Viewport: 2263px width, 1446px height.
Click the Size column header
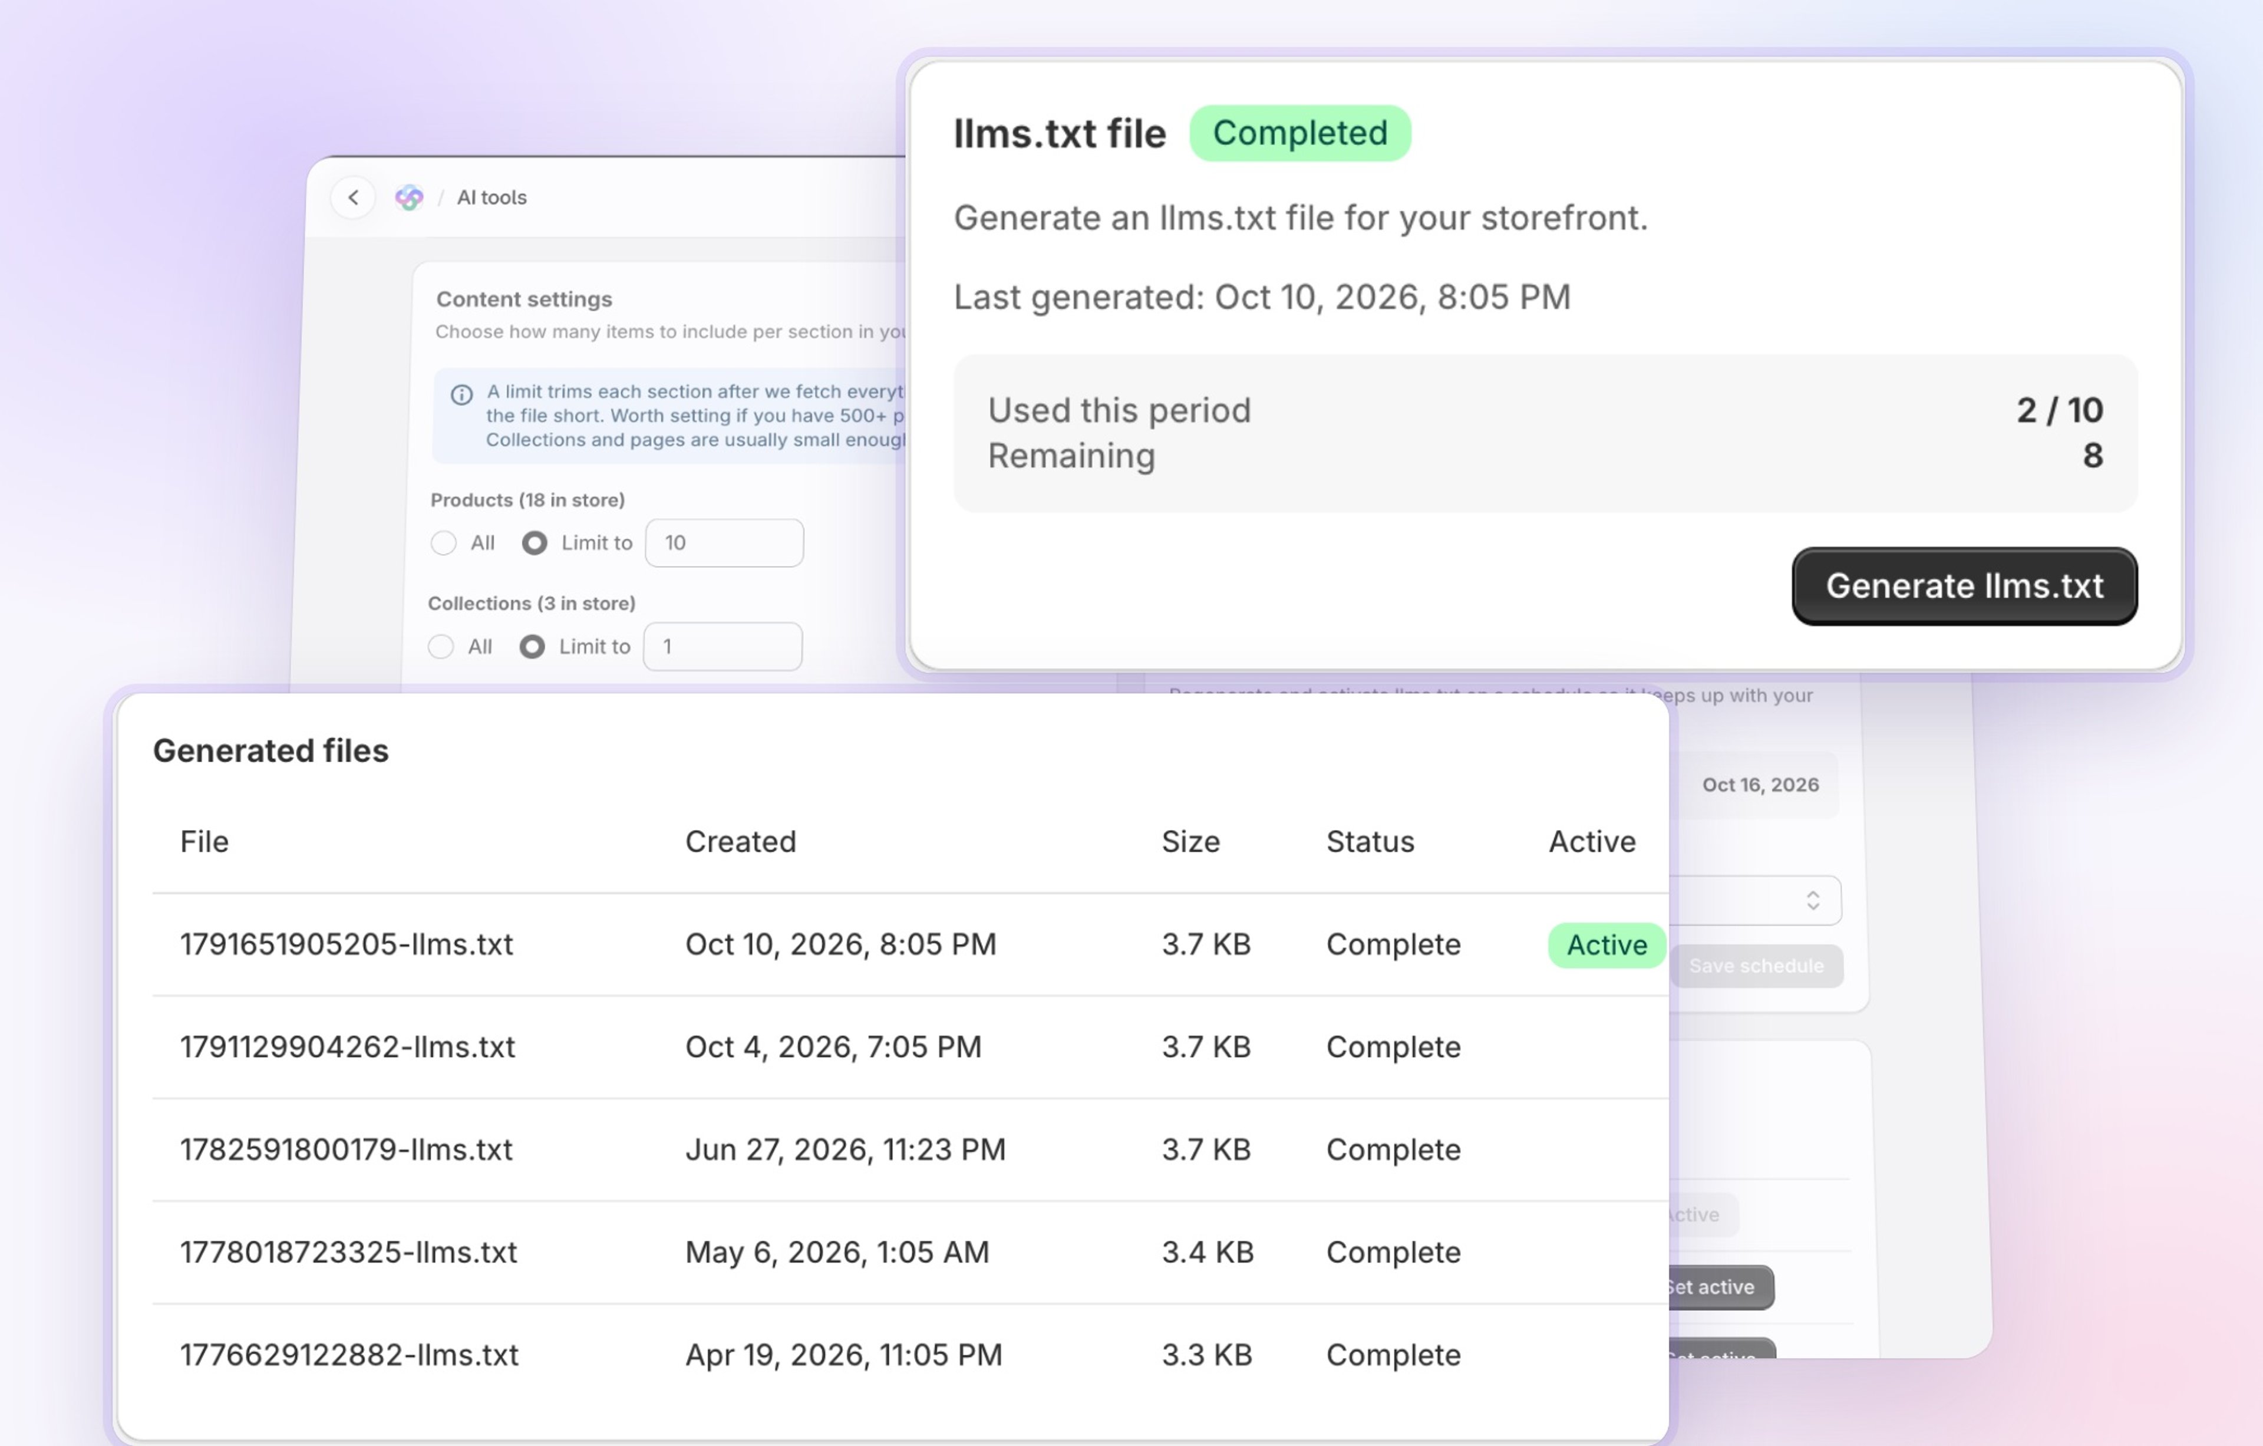click(1190, 841)
